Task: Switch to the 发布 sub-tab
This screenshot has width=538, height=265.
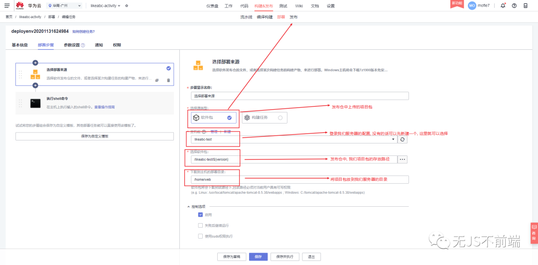Action: coord(293,17)
